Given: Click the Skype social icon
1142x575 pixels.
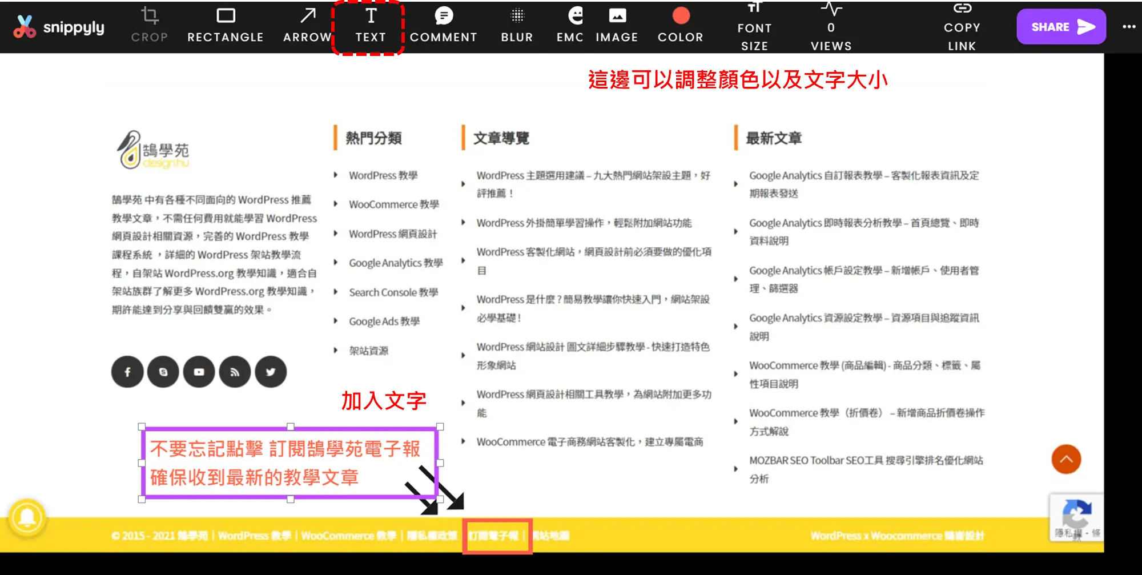Looking at the screenshot, I should click(x=163, y=372).
